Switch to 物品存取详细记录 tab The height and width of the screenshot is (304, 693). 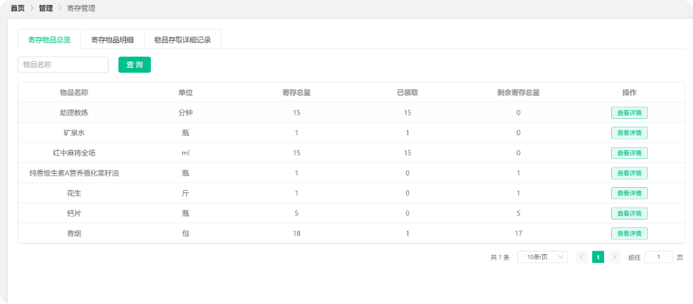tap(182, 39)
